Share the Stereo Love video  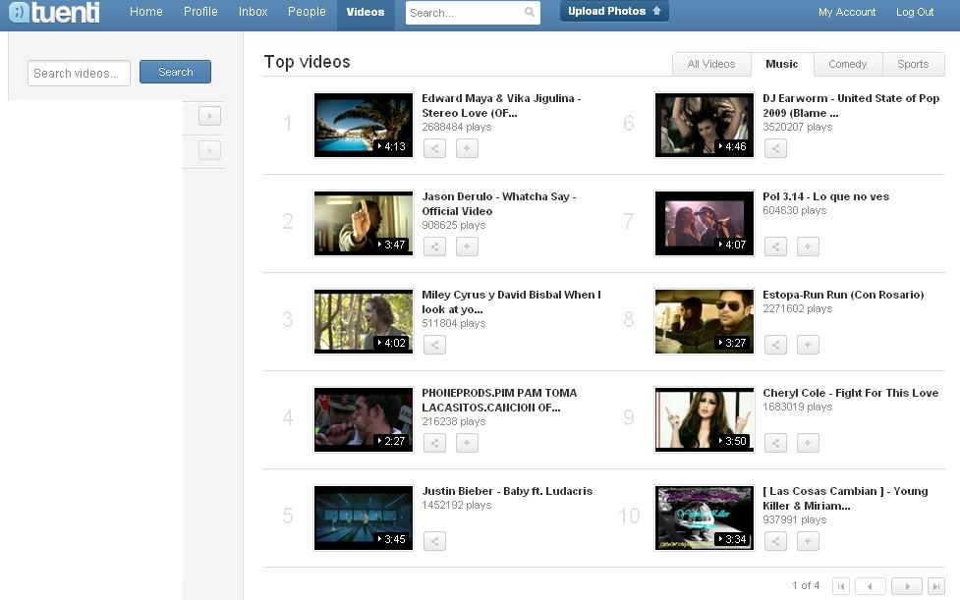[434, 148]
